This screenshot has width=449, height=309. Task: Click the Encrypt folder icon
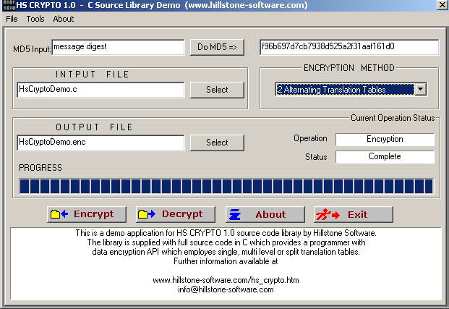[59, 214]
